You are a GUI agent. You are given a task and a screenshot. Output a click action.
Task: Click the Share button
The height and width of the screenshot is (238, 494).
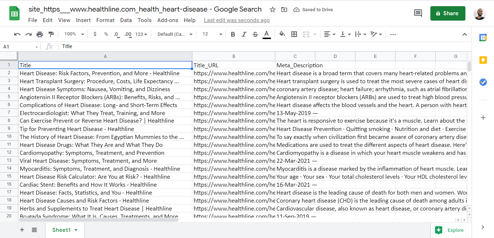tap(448, 13)
